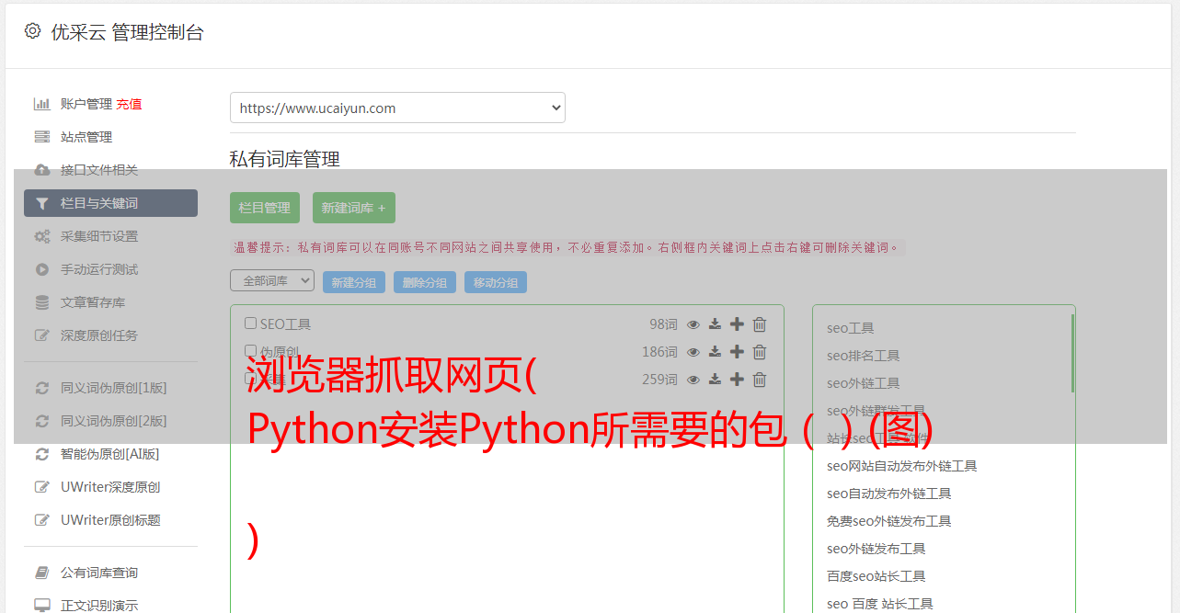The height and width of the screenshot is (613, 1180).
Task: Click the 优采云 管理控制台 header title
Action: pos(127,32)
